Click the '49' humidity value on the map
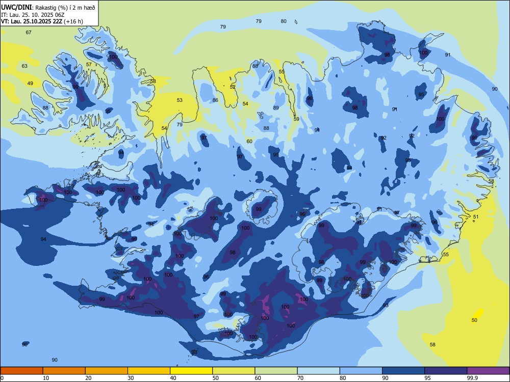Viewport: 510px width, 382px height. point(30,84)
